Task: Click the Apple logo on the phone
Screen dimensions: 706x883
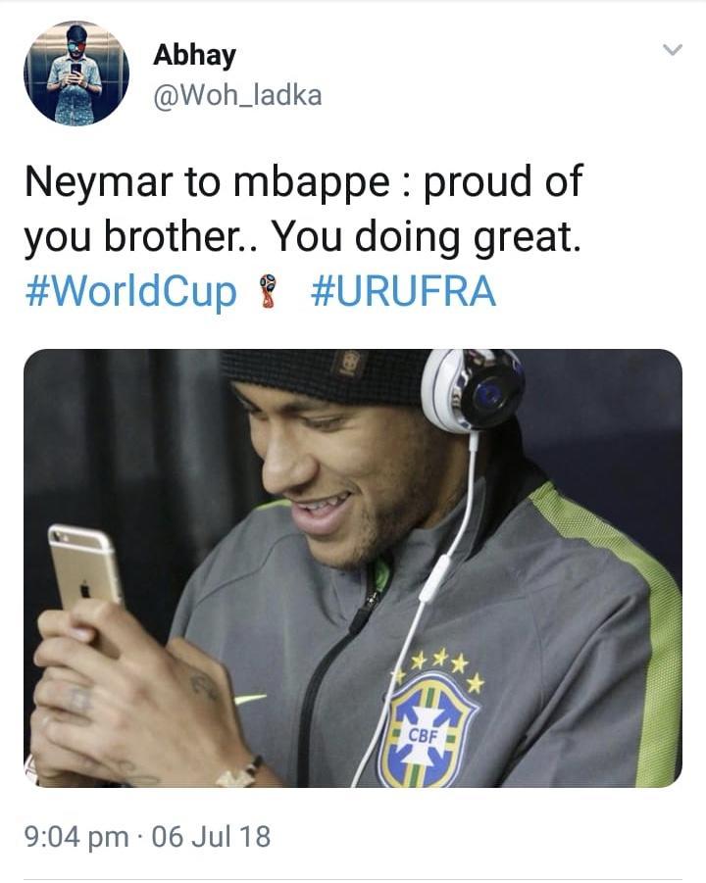Action: coord(85,590)
